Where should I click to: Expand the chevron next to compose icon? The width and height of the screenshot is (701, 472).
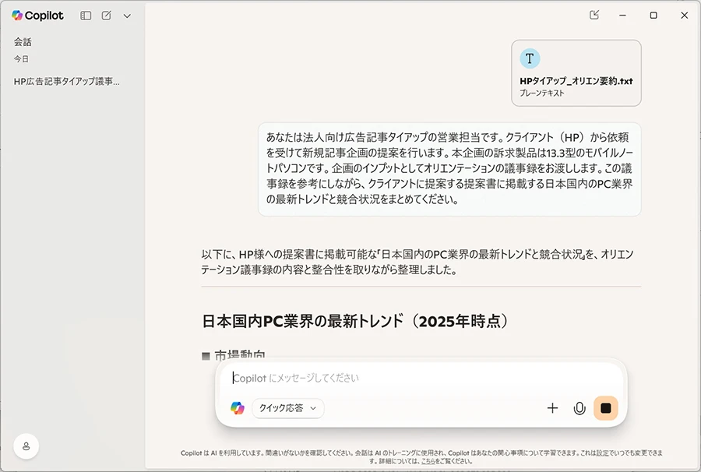point(127,16)
